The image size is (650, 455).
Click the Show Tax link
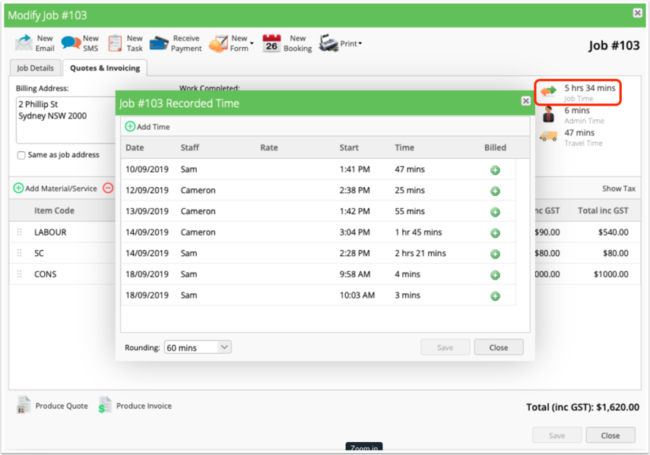click(x=619, y=188)
